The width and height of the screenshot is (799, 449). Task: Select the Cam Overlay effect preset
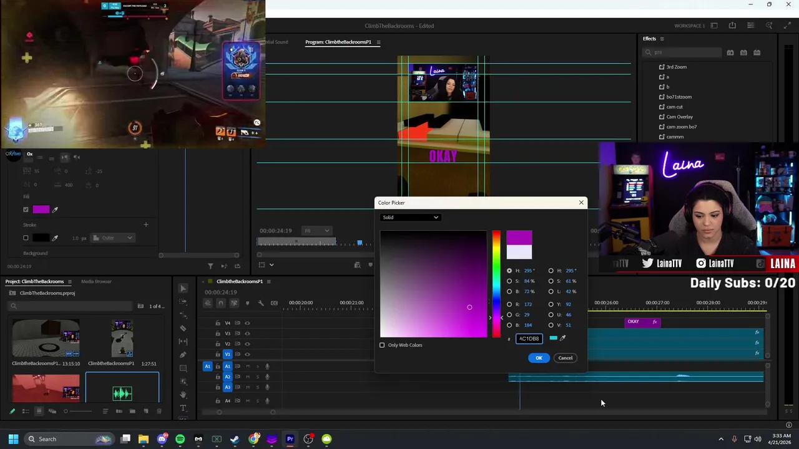click(x=680, y=117)
